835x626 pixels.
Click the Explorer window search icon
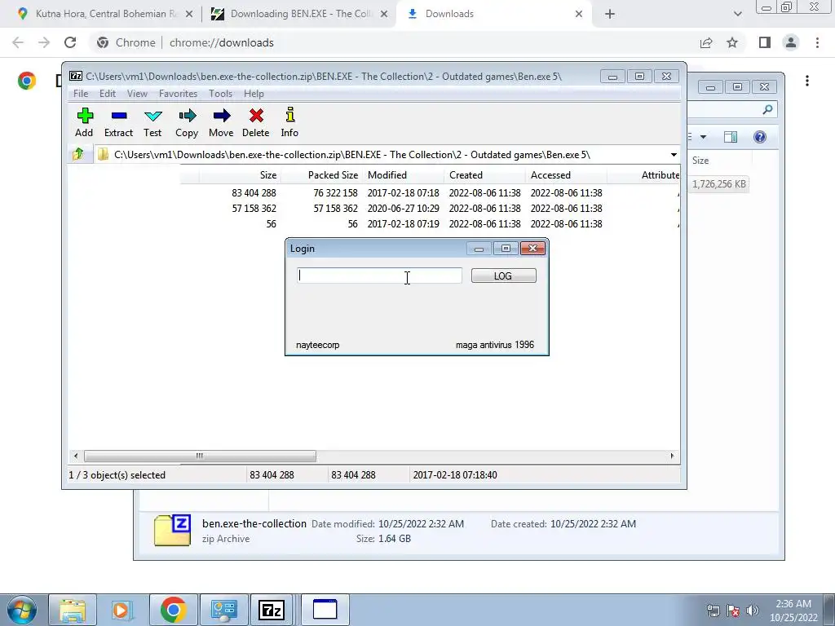tap(767, 110)
